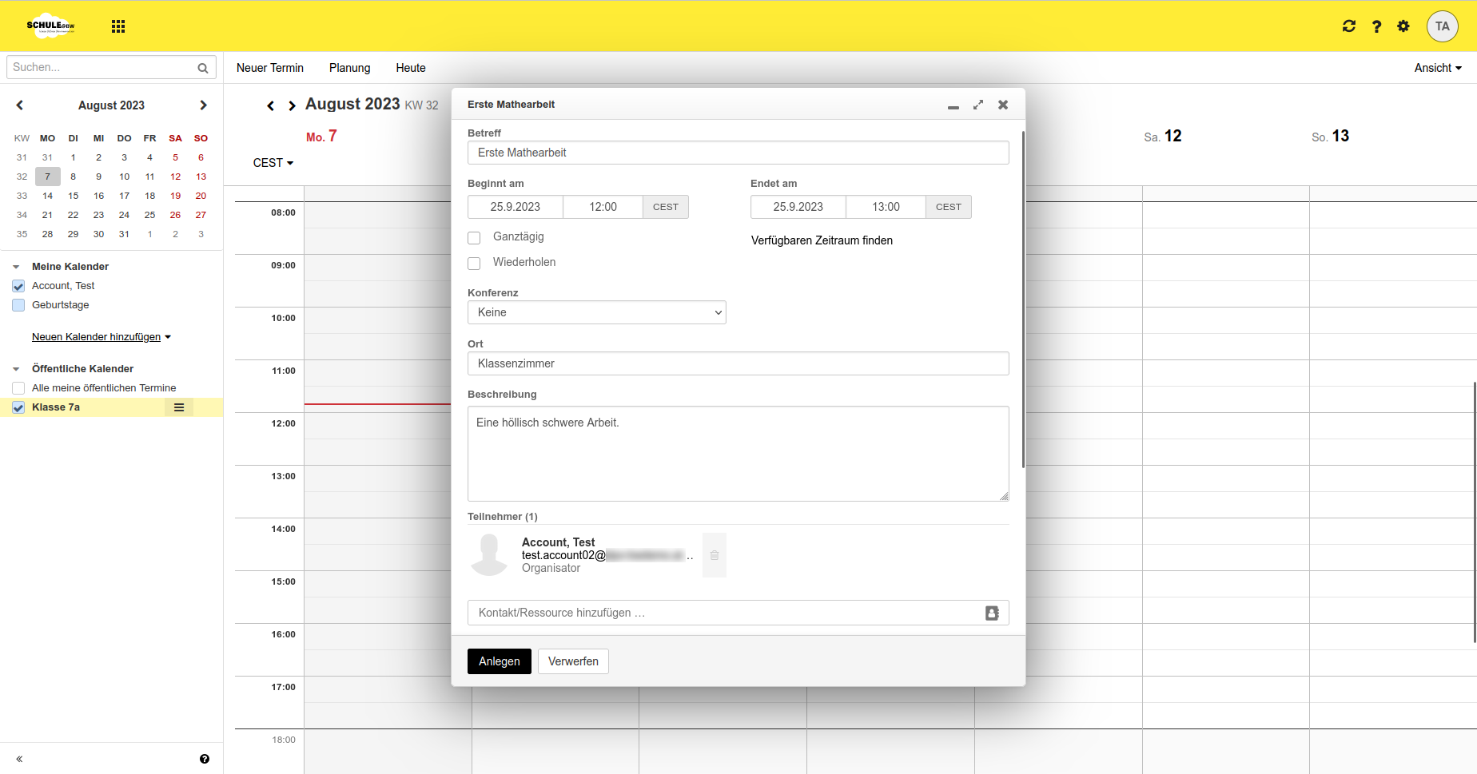1477x774 pixels.
Task: Click the search magnifier icon
Action: [x=203, y=68]
